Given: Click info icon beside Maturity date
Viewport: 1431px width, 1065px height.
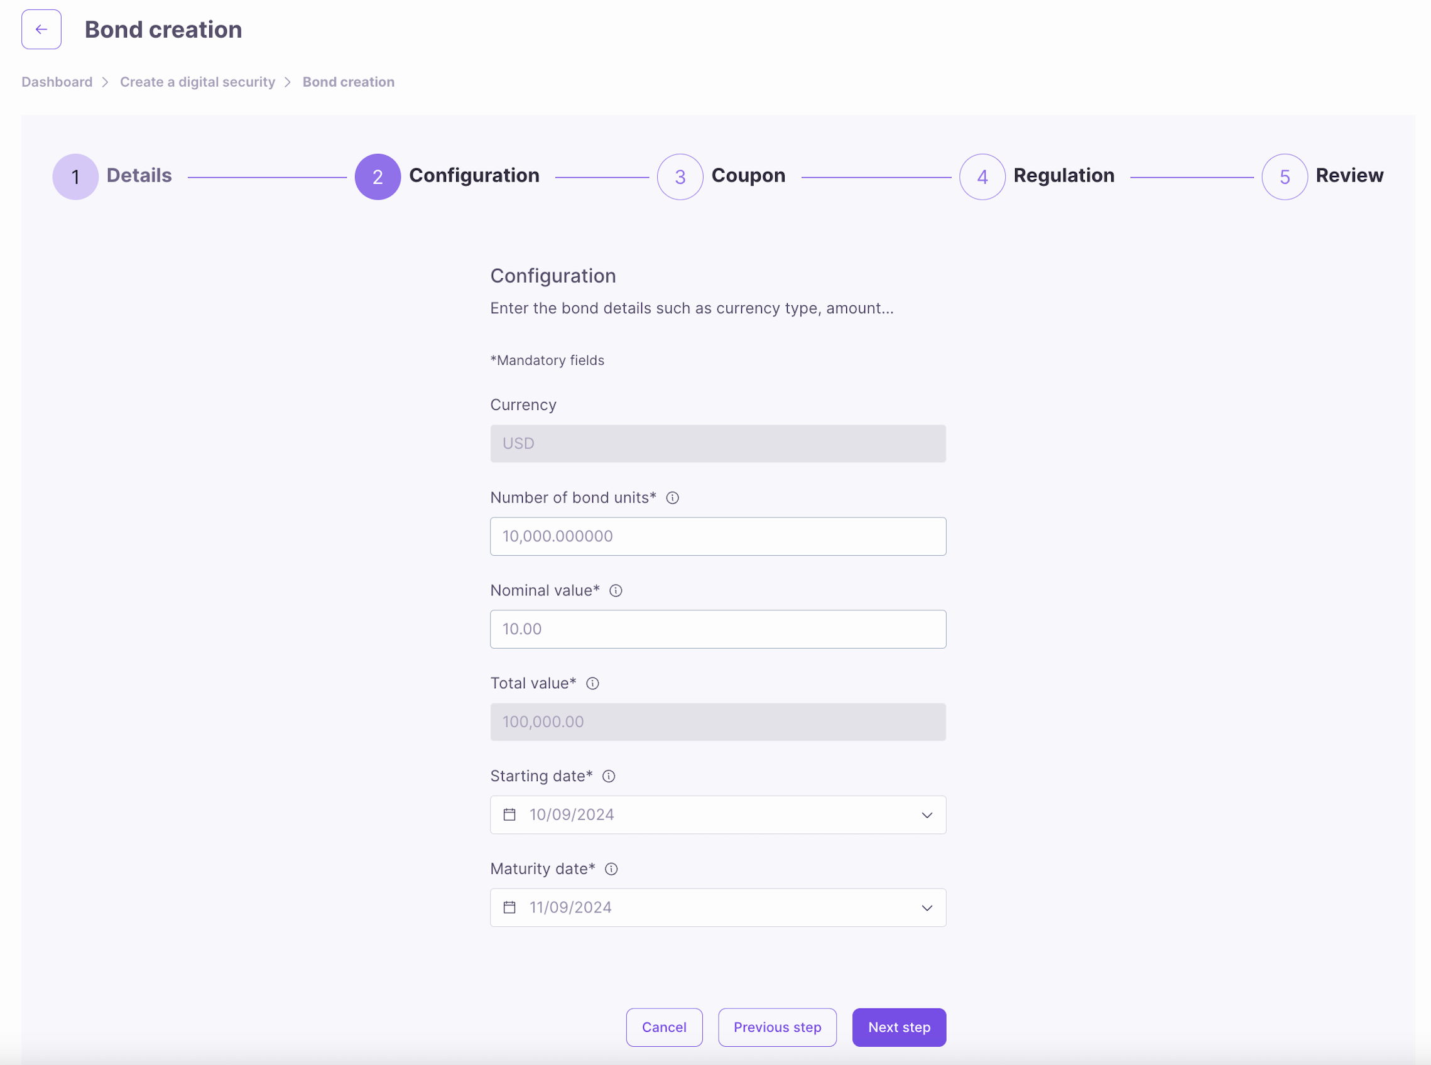Looking at the screenshot, I should [x=611, y=869].
